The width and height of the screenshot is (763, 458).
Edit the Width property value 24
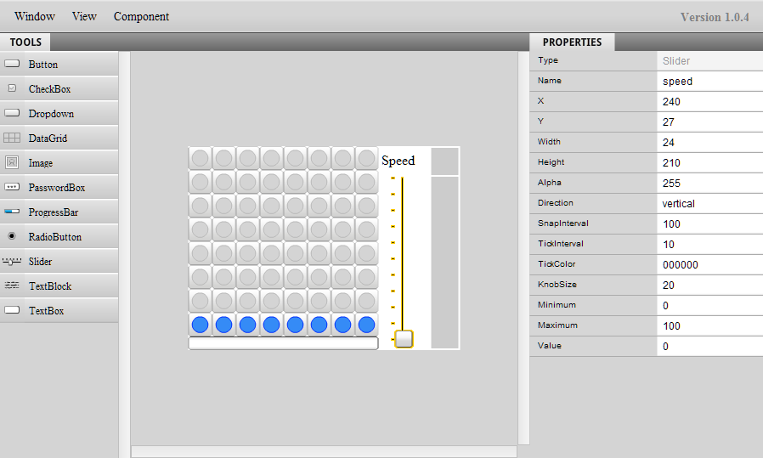[x=710, y=143]
